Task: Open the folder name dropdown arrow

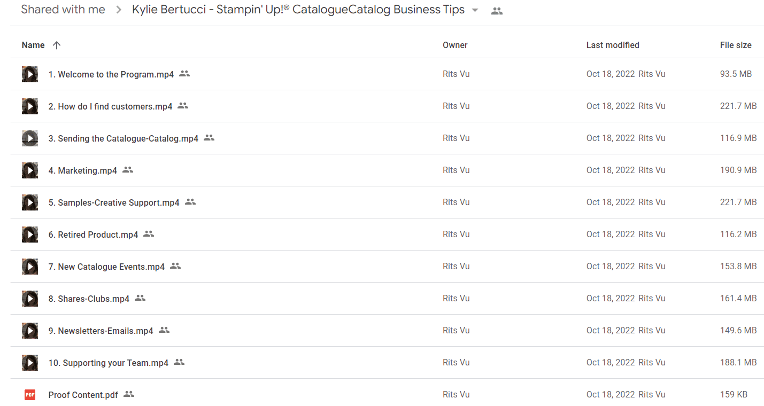Action: coord(475,11)
